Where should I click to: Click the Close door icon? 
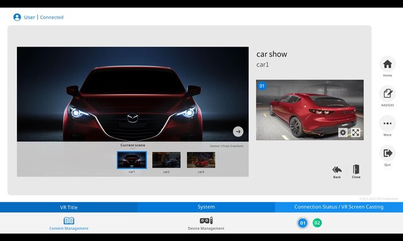(356, 169)
